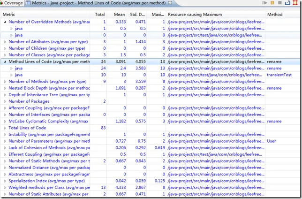The height and width of the screenshot is (199, 302).
Task: Expand Total Lines of Code metric
Action: [x=5, y=128]
